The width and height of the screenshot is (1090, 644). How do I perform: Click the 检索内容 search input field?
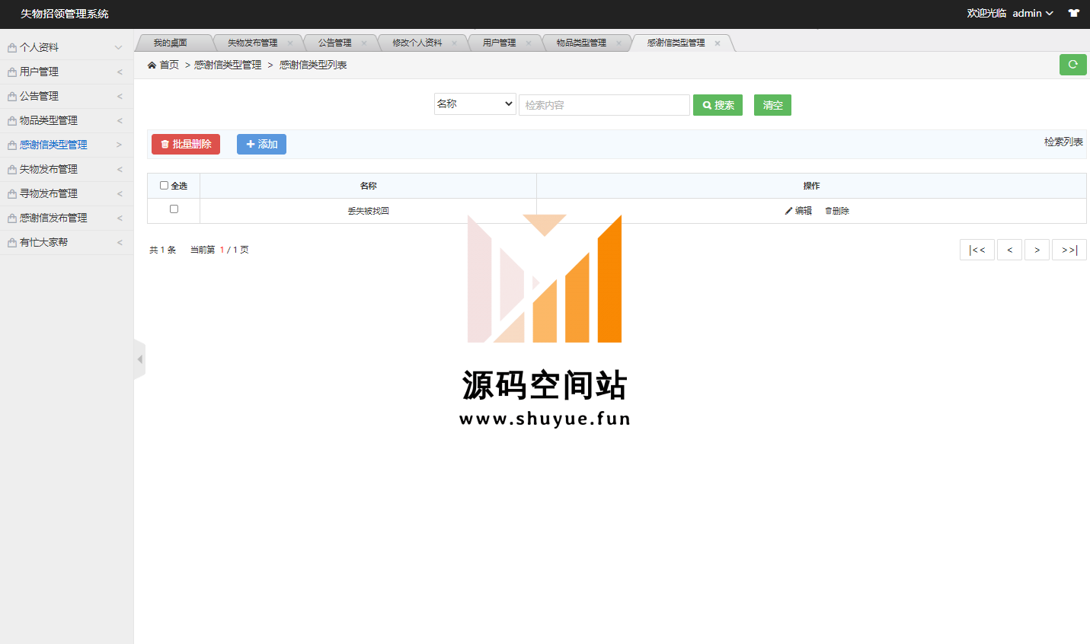(604, 105)
